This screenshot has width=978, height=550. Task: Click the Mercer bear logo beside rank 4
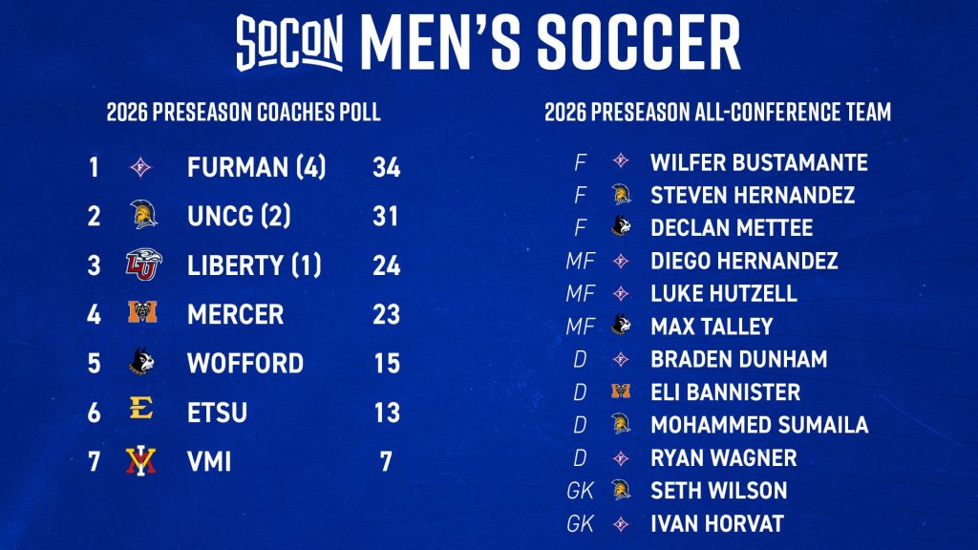click(x=142, y=312)
